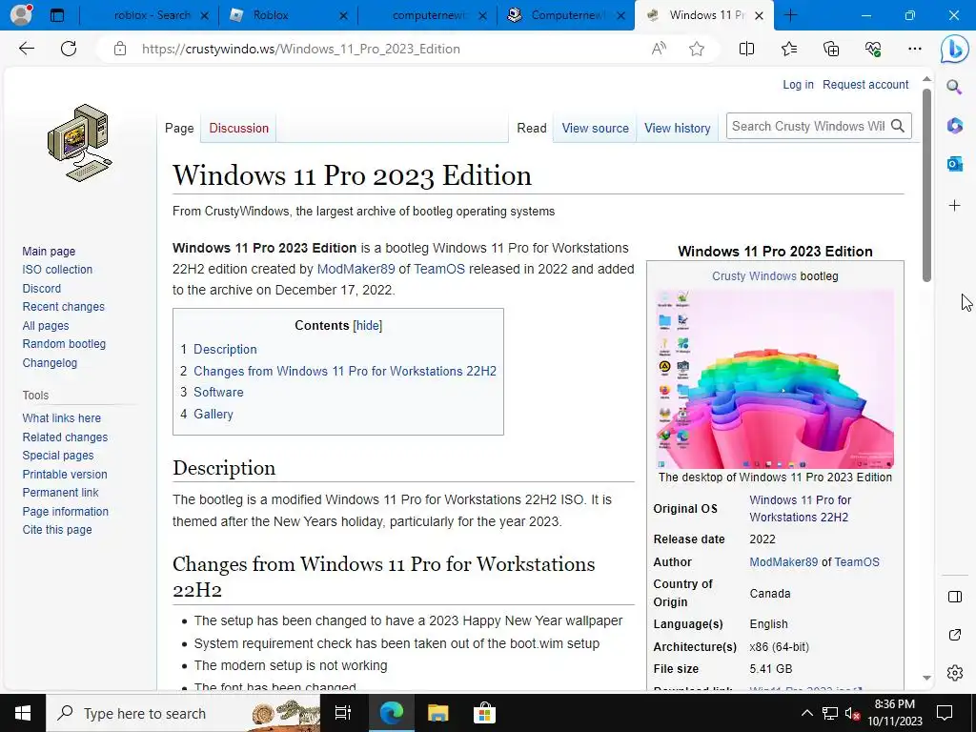This screenshot has width=976, height=732.
Task: Switch to the Computernew tab with computer icon
Action: click(566, 15)
